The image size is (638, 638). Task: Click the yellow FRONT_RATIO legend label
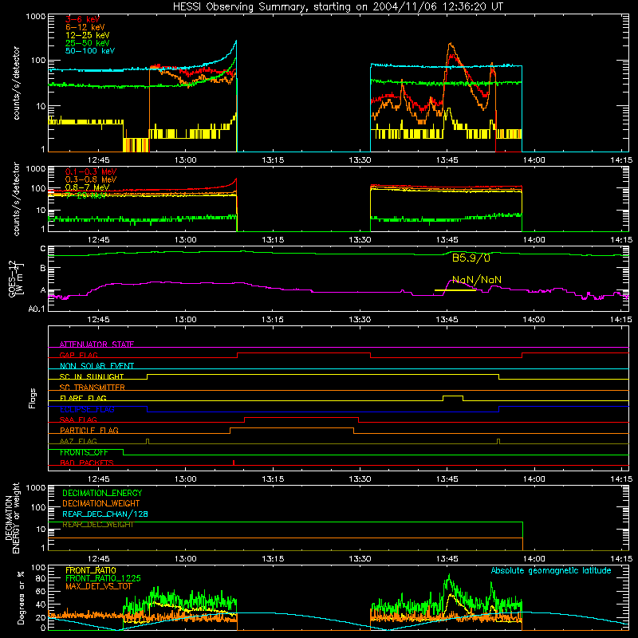pyautogui.click(x=91, y=570)
